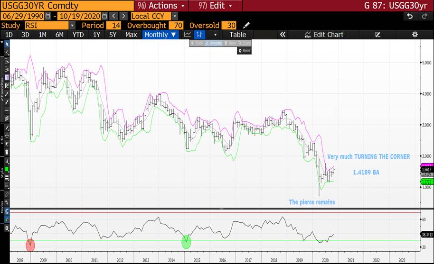Open the Study RSI dropdown
The image size is (434, 264).
72,25
